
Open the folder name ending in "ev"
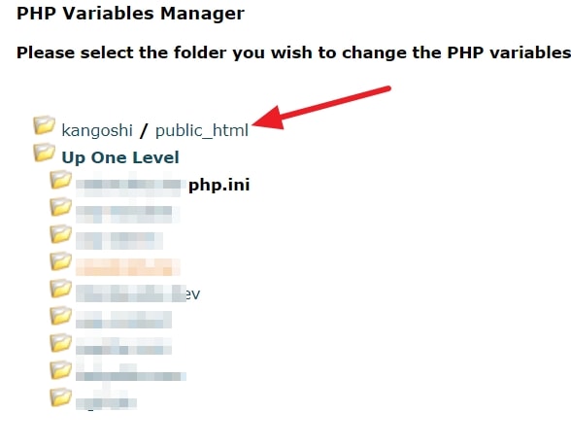(138, 293)
